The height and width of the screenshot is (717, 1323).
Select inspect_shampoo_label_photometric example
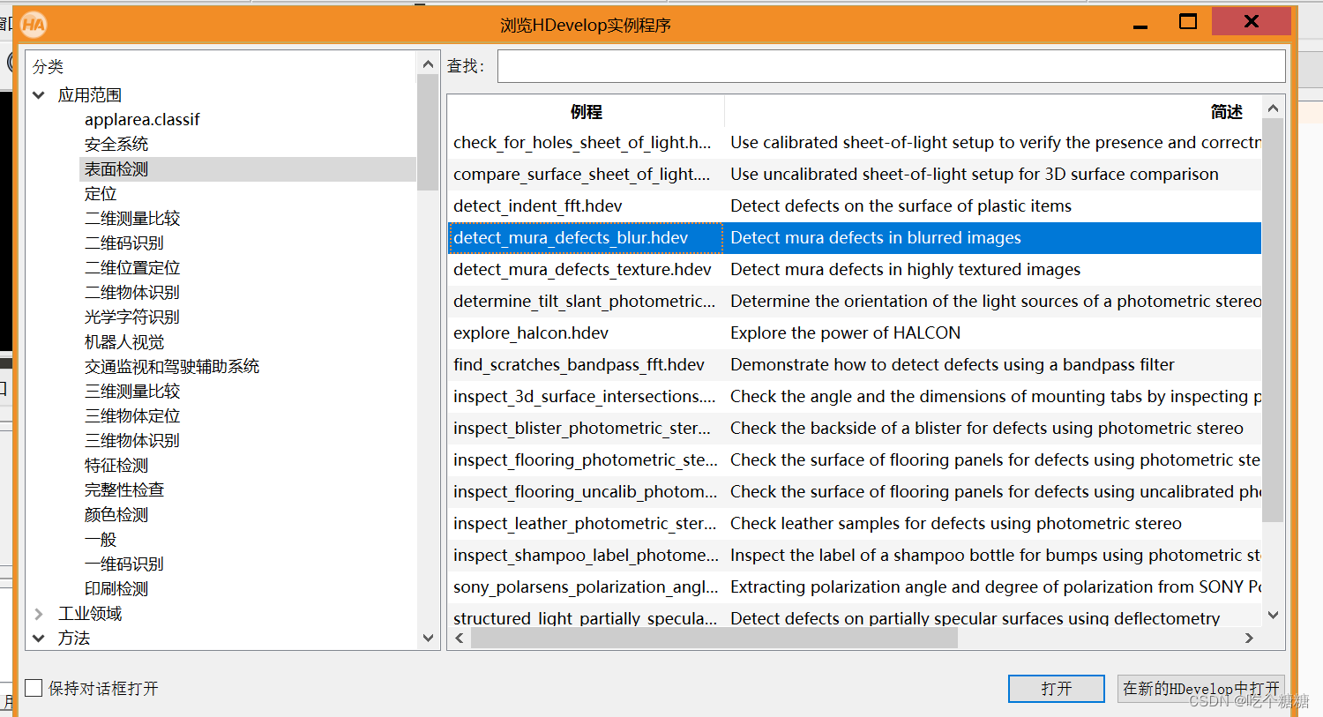pos(586,556)
